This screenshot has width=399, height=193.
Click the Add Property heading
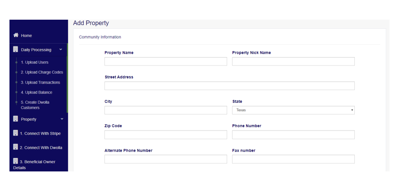coord(91,23)
